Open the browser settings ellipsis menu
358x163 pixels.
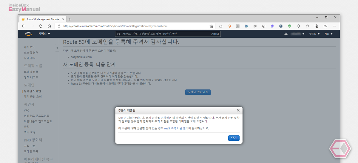[x=334, y=26]
